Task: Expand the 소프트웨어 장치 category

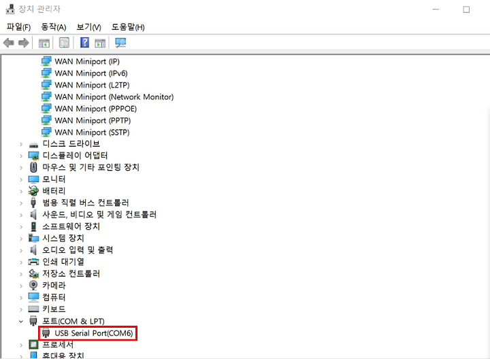Action: point(21,227)
